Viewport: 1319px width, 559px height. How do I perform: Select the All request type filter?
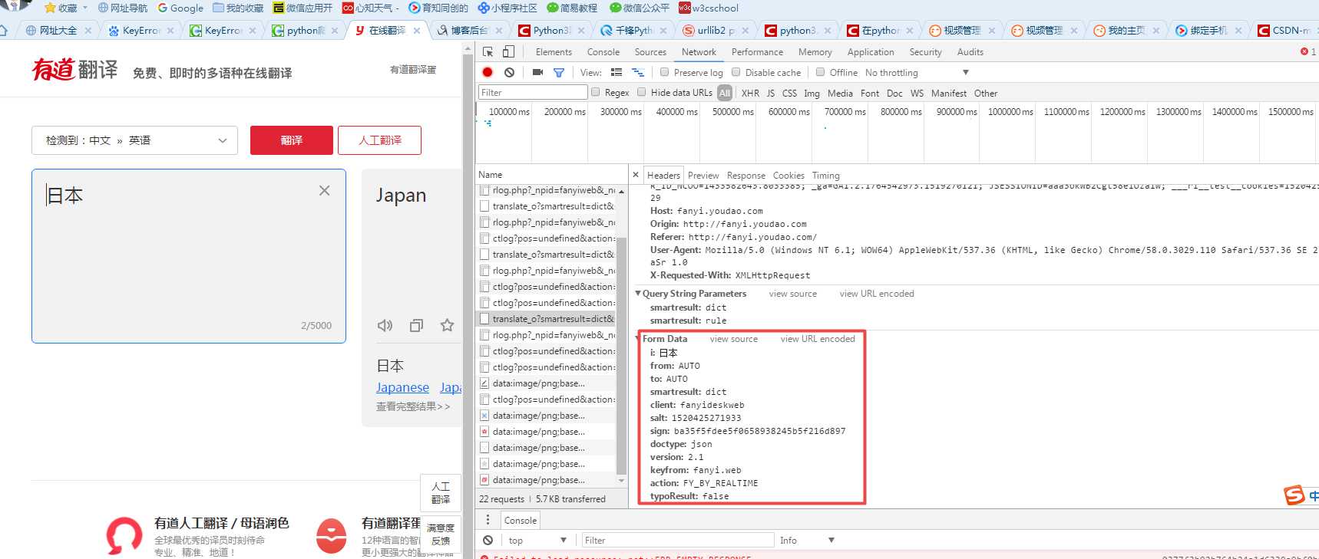725,93
